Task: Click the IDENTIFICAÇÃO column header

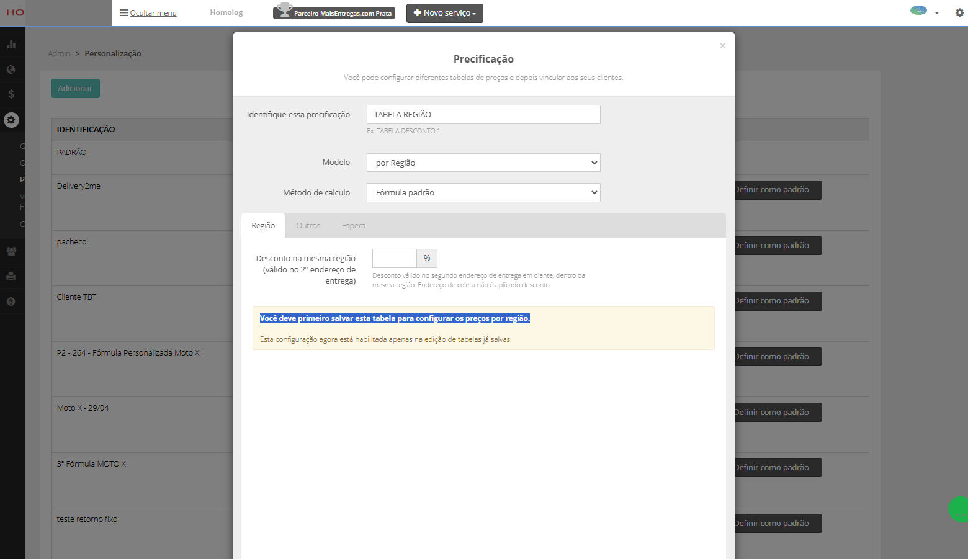Action: coord(86,130)
